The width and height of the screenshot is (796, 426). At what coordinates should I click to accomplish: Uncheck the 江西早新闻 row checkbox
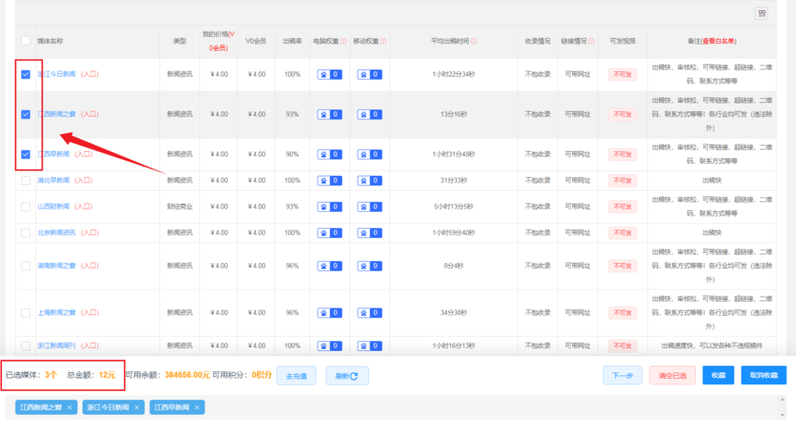click(26, 154)
